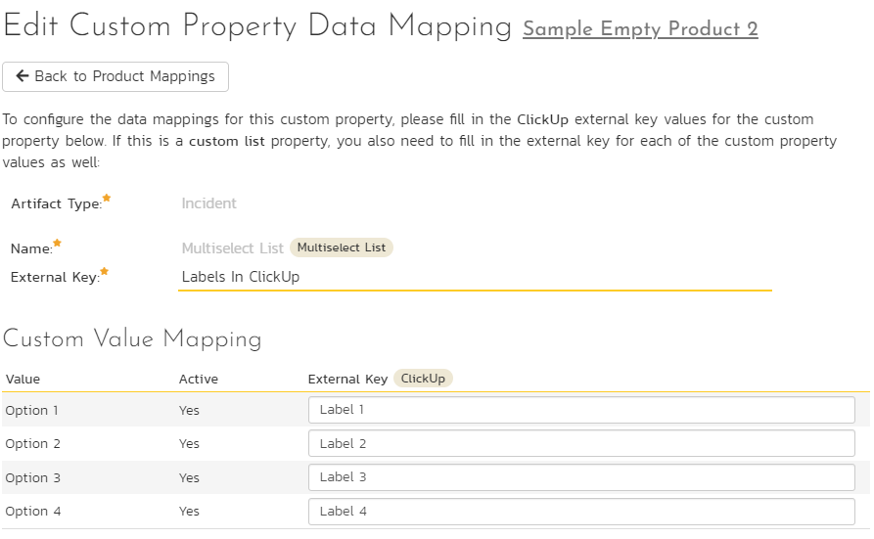
Task: Click the Label 2 external key field
Action: coord(581,444)
